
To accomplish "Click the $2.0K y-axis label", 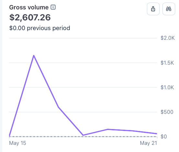I will (x=167, y=38).
